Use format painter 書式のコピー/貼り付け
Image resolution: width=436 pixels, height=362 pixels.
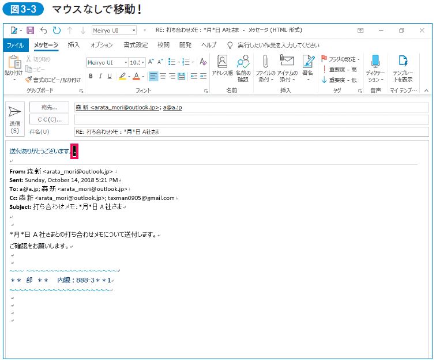[x=53, y=80]
